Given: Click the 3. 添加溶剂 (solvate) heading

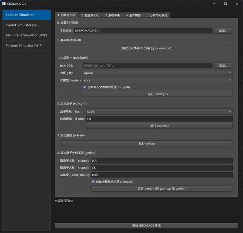Looking at the screenshot, I should [x=71, y=135].
